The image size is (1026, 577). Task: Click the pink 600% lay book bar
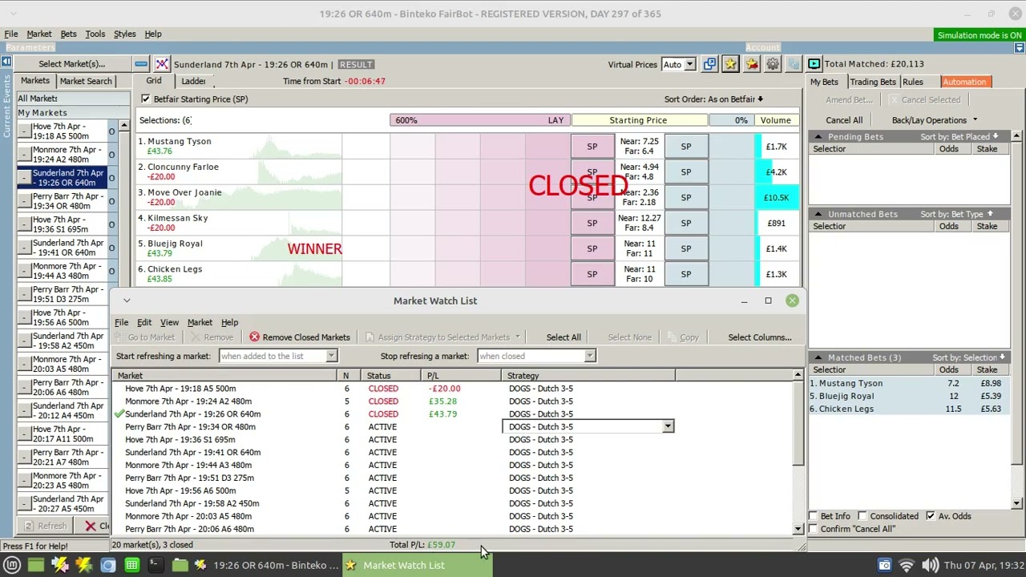click(479, 120)
